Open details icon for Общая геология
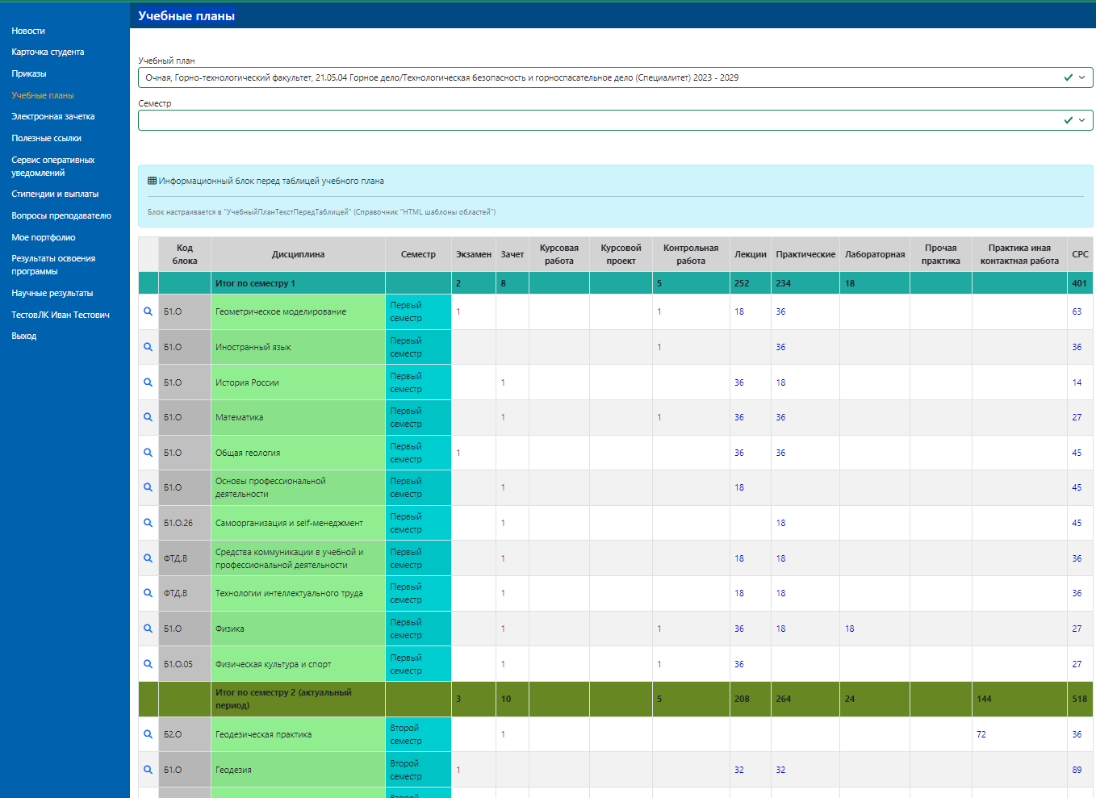 [x=148, y=453]
